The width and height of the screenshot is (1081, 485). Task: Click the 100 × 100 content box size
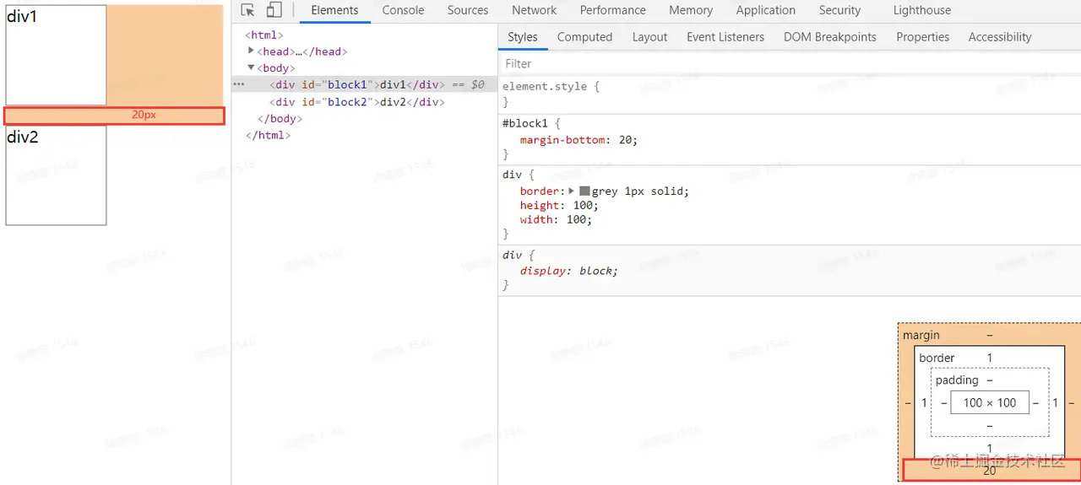coord(990,402)
